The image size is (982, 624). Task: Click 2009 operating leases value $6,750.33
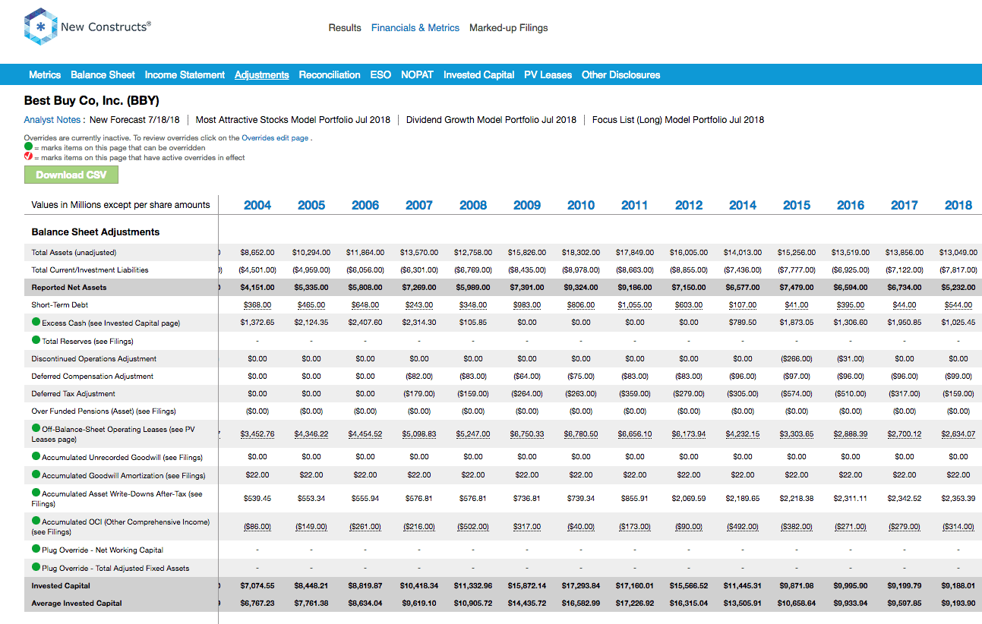[x=527, y=433]
